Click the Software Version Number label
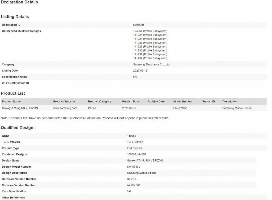This screenshot has height=200, width=272. click(x=19, y=185)
